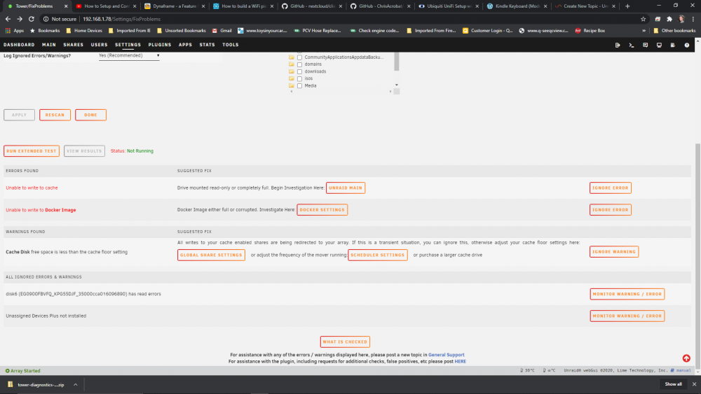Screen dimensions: 701x394
Task: Open the Unraid terminal icon
Action: (x=632, y=45)
